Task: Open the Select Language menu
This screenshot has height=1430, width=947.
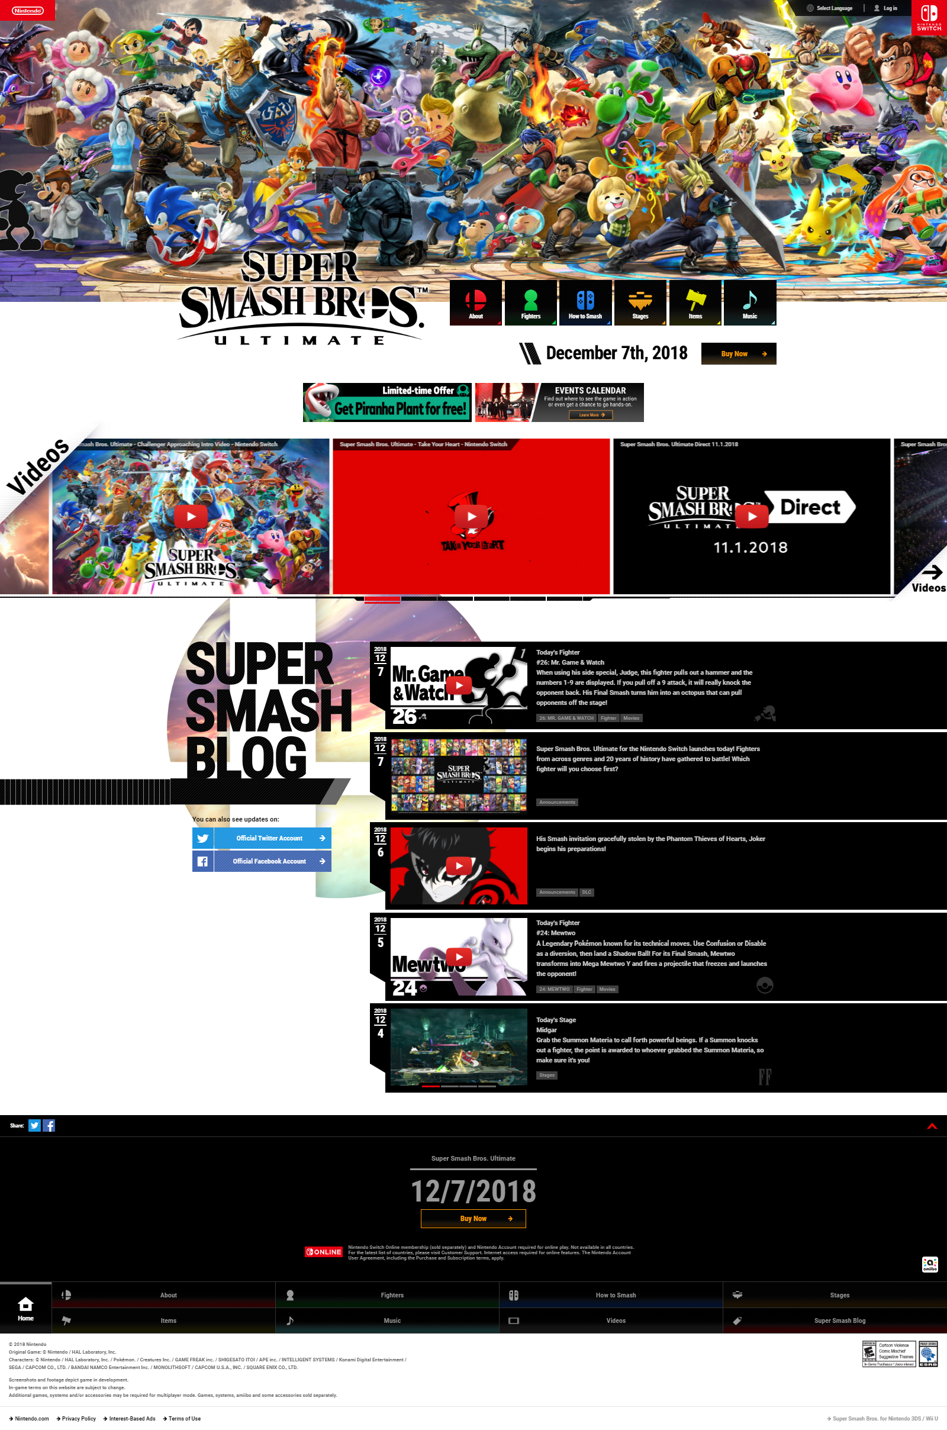Action: tap(829, 8)
